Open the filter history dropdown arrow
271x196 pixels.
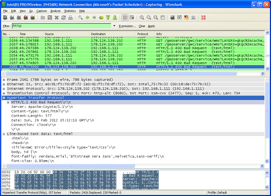point(114,26)
